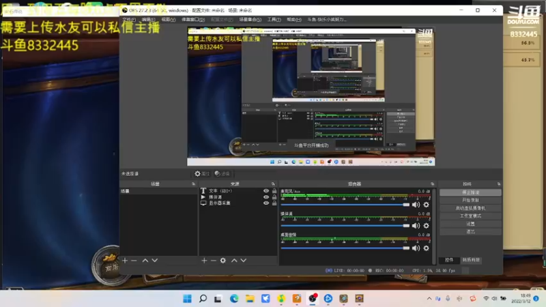546x307 pixels.
Task: Open audio settings gear for 桌面音频
Action: tap(426, 248)
